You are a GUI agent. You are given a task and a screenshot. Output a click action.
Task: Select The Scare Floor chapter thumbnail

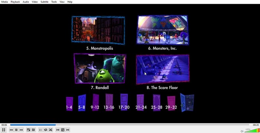click(163, 69)
